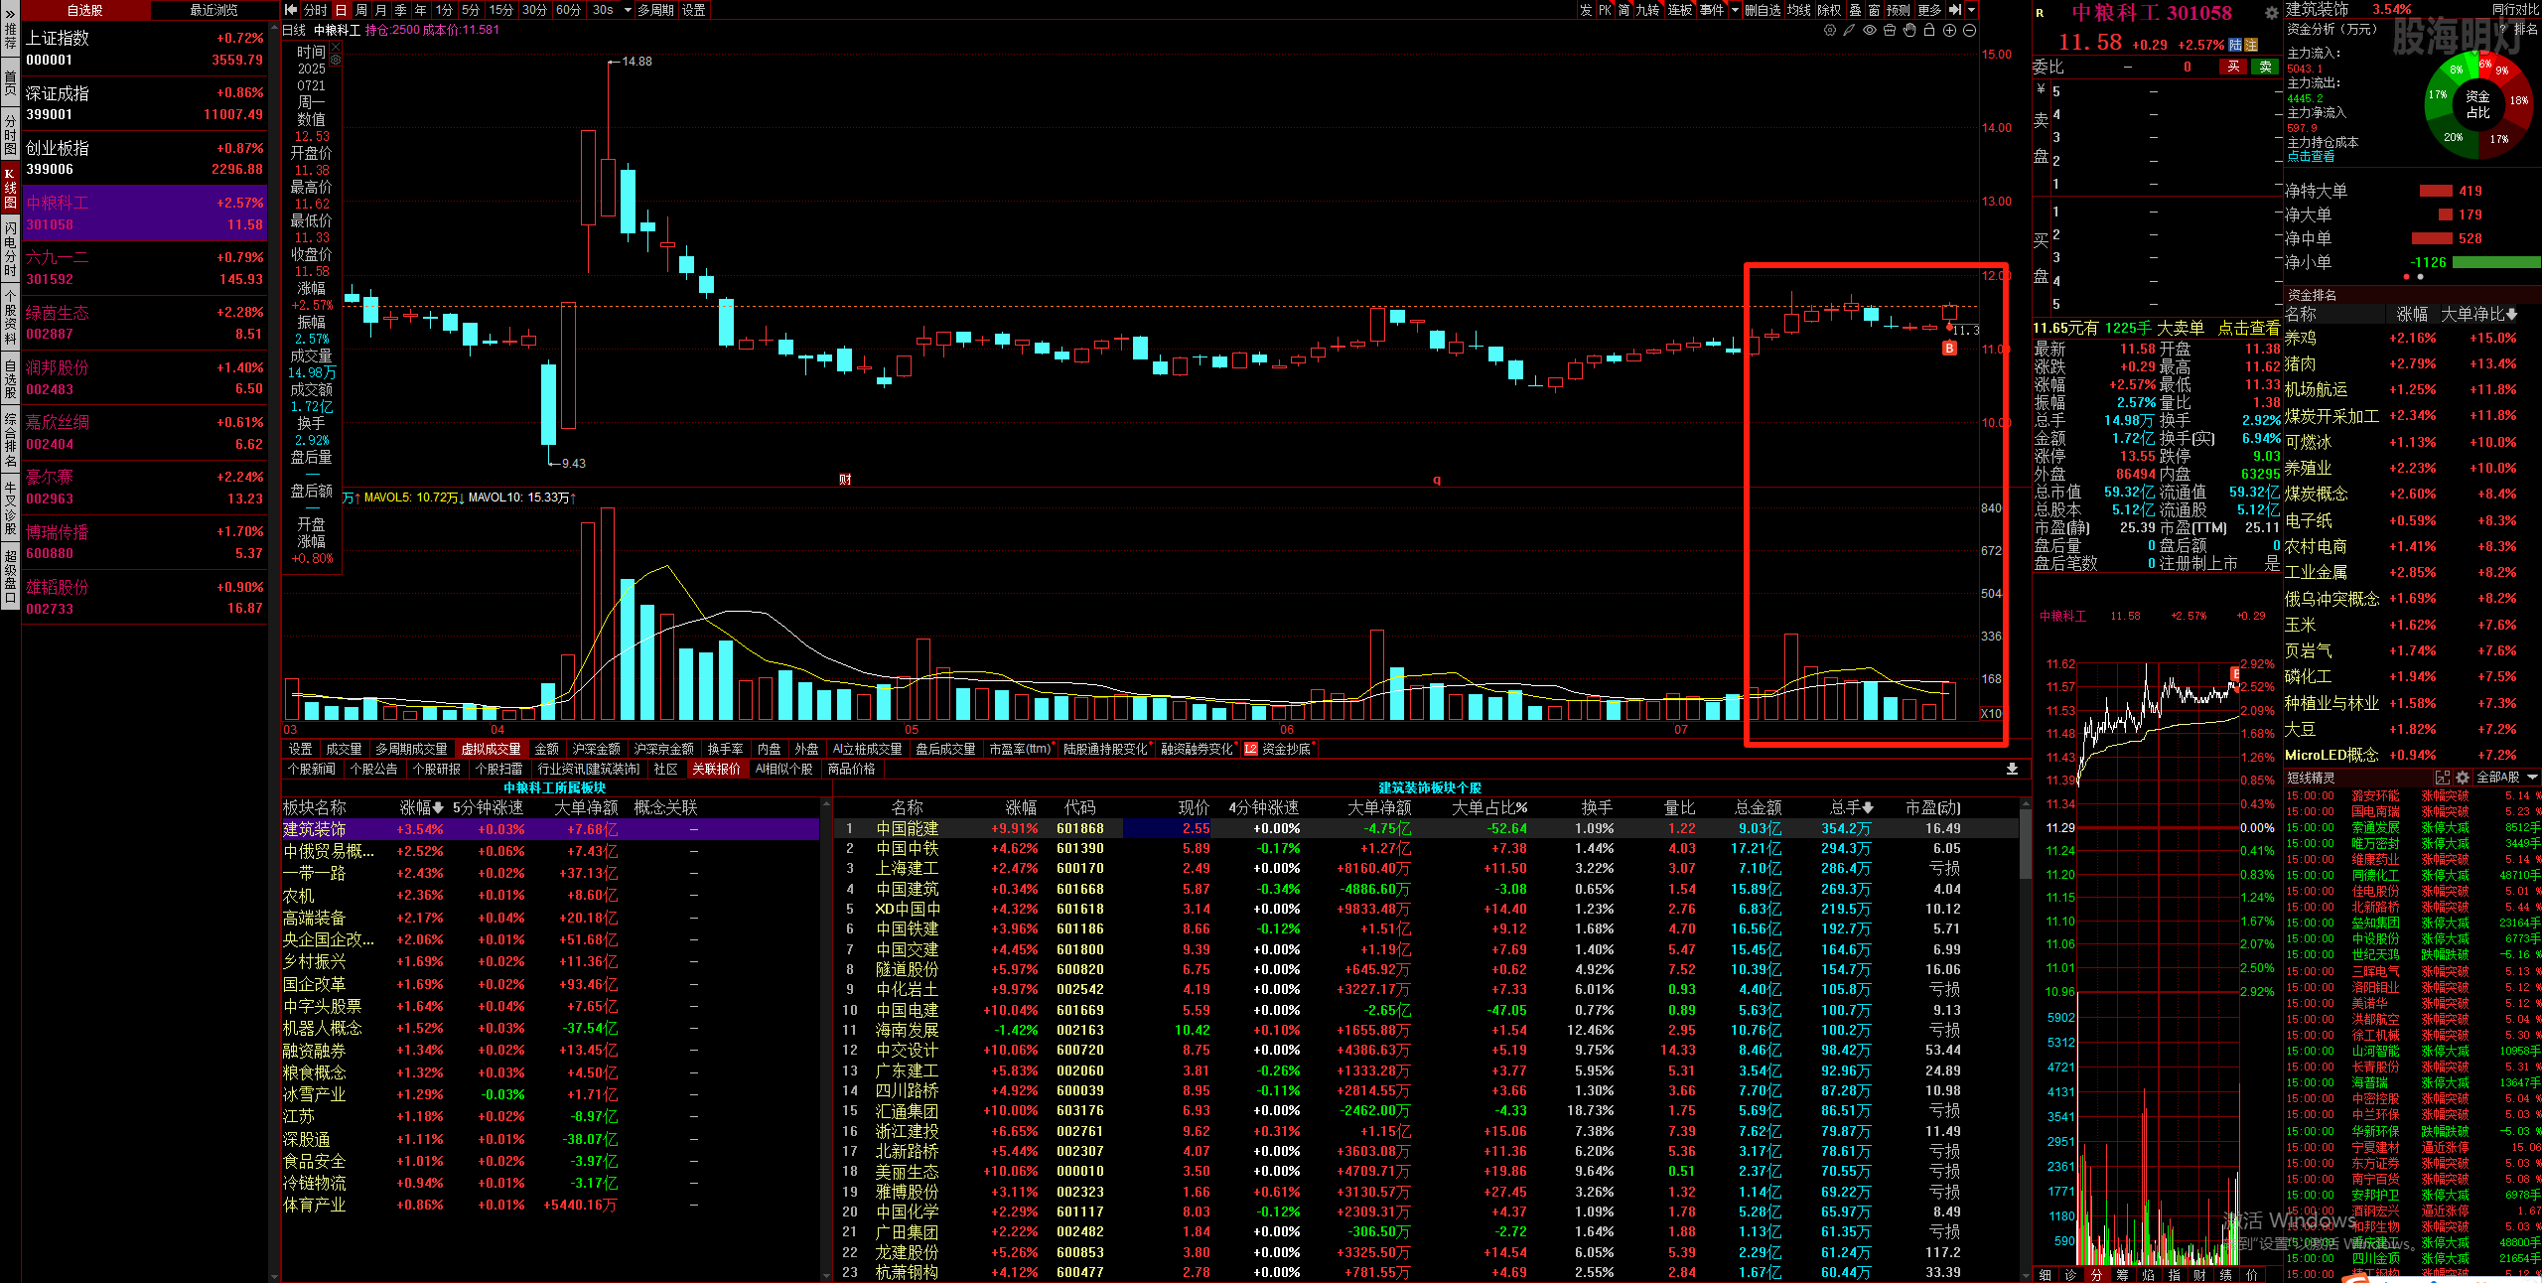Click the toolbox icon on chart toolbar

click(1890, 31)
